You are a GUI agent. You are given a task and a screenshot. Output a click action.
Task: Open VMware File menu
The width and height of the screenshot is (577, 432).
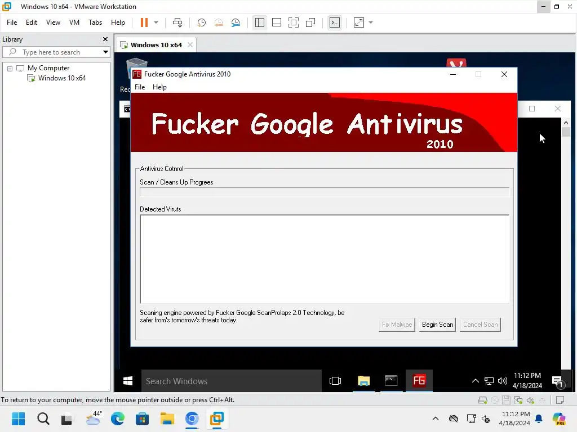12,22
